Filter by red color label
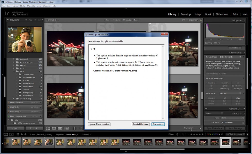Image resolution: width=252 pixels, height=154 pixels. click(208, 134)
